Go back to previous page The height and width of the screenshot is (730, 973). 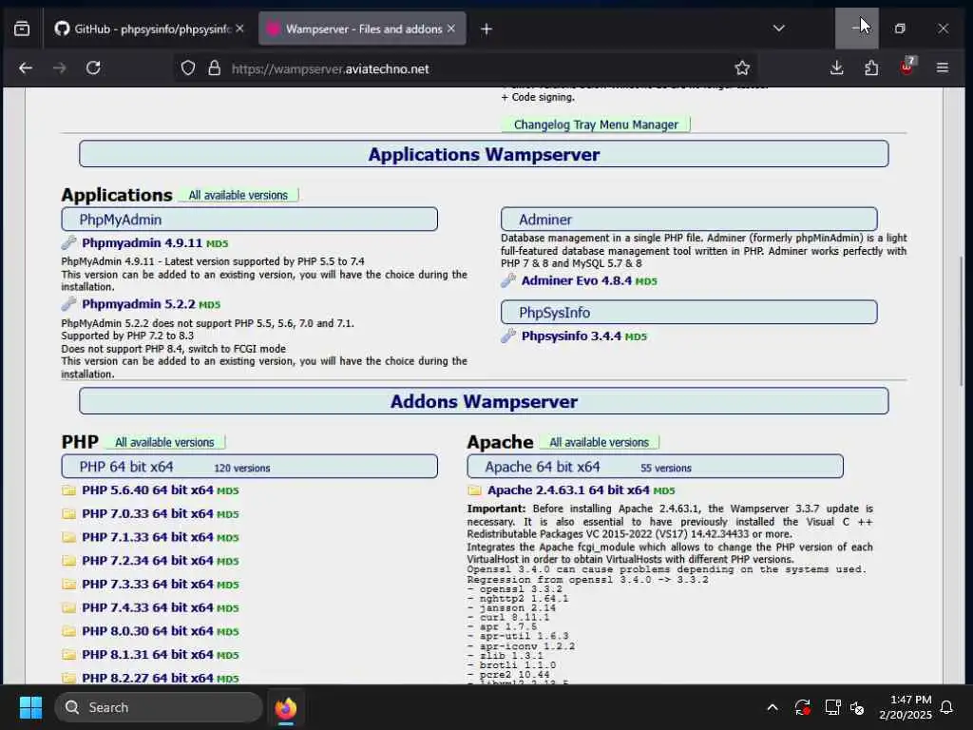tap(26, 68)
